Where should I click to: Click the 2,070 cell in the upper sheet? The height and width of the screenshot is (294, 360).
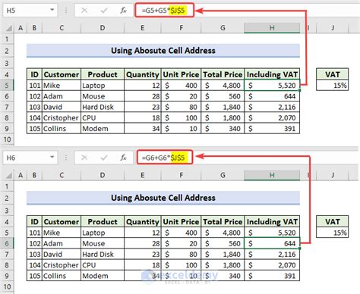pyautogui.click(x=272, y=118)
